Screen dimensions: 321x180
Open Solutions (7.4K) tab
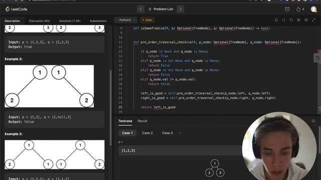(x=70, y=21)
